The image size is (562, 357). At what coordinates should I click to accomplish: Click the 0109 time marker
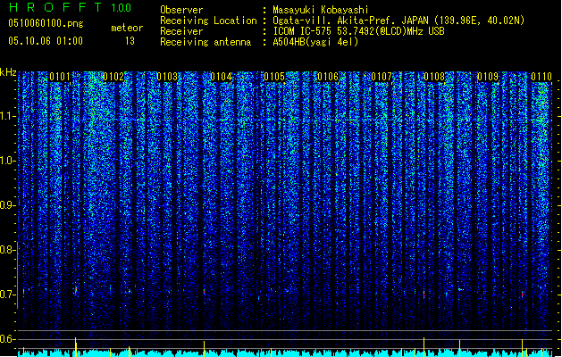(488, 77)
